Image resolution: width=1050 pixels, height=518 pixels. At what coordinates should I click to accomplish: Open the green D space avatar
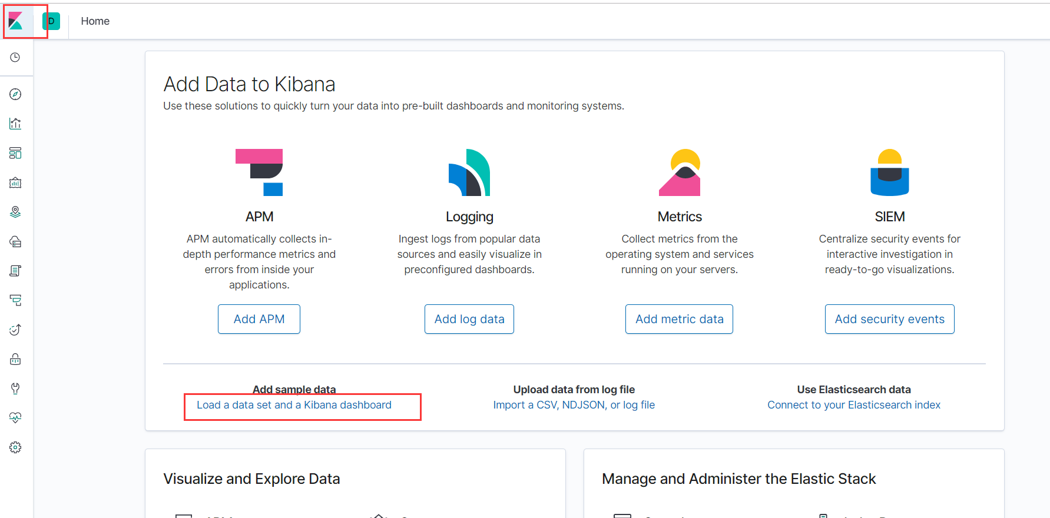pyautogui.click(x=51, y=21)
